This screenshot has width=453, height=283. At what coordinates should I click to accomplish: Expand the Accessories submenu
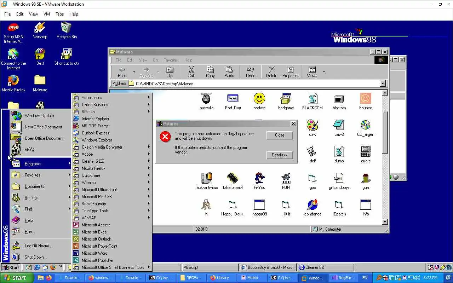coord(112,98)
